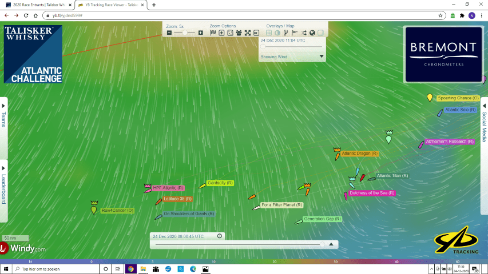The width and height of the screenshot is (488, 274).
Task: Switch map type with globe icon
Action: click(x=312, y=33)
